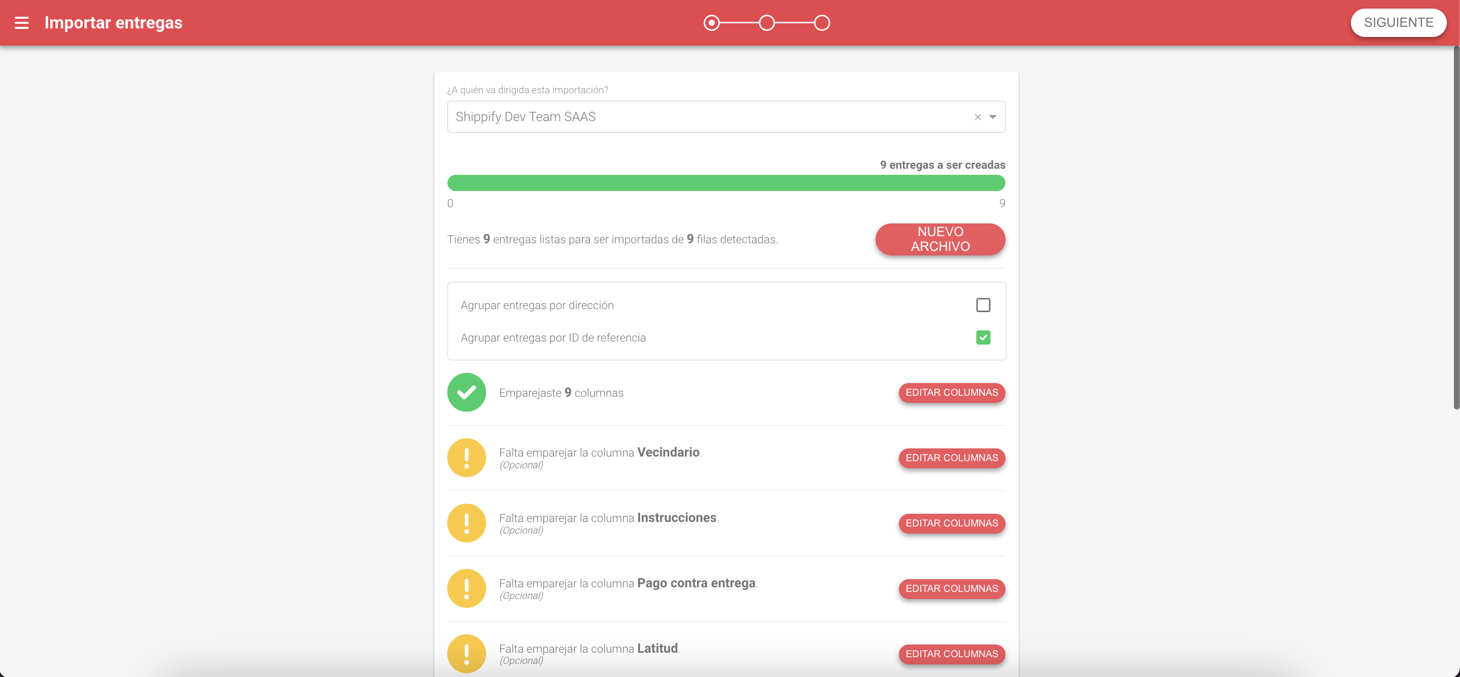Screen dimensions: 1460x677
Task: Select the first step circle in stepper
Action: [x=711, y=23]
